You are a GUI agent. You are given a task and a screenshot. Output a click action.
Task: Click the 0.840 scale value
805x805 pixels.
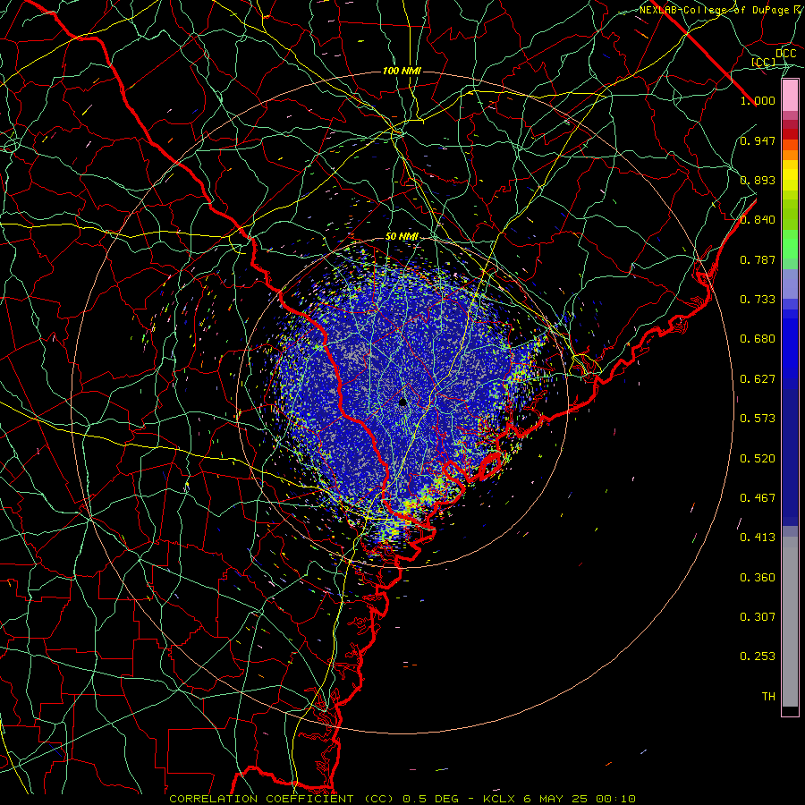coord(758,220)
